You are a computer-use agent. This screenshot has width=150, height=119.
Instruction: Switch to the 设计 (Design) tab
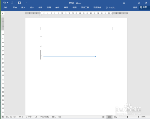coord(32,7)
